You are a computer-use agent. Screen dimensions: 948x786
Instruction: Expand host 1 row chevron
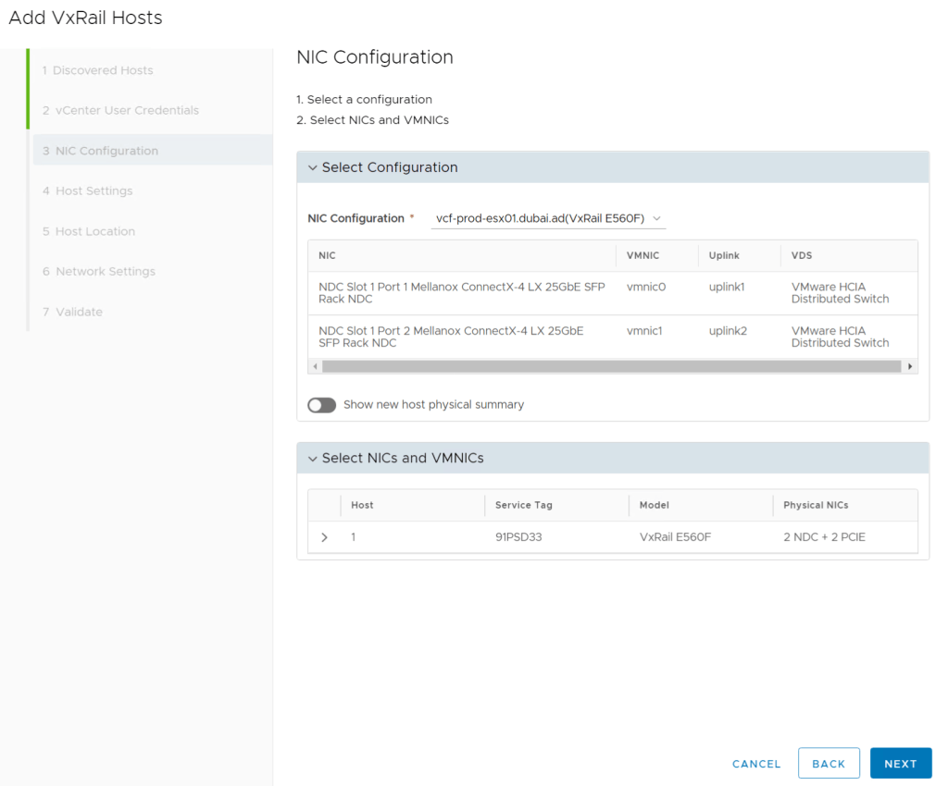pos(324,537)
